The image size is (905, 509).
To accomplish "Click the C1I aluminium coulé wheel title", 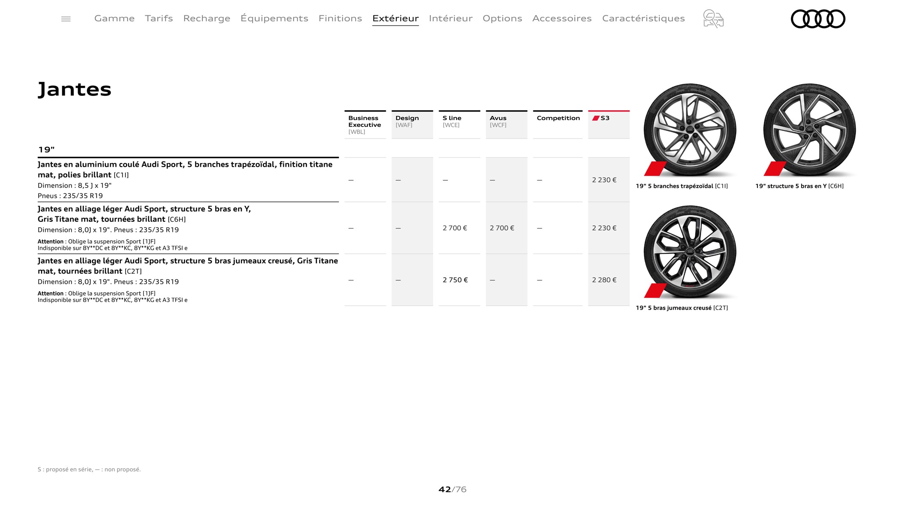I will tap(185, 170).
